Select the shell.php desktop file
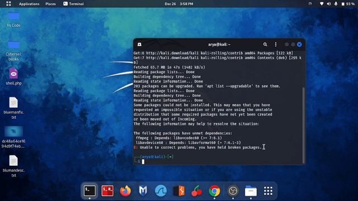The width and height of the screenshot is (358, 201). pyautogui.click(x=13, y=76)
